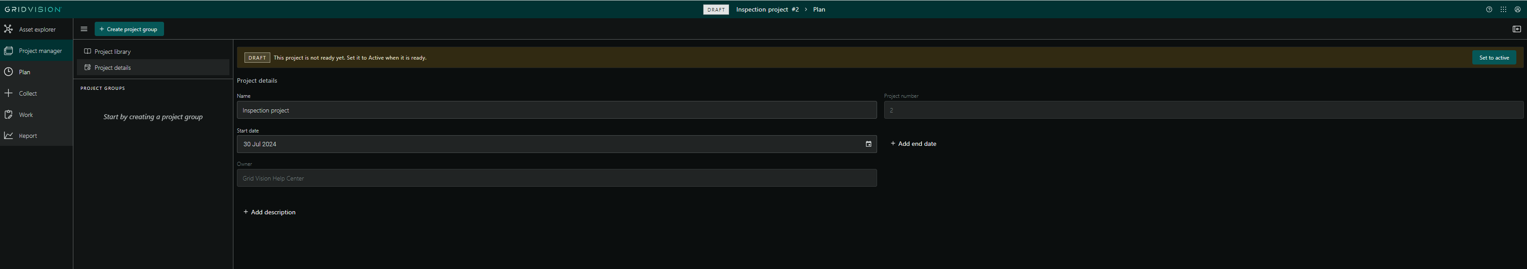Open the user account icon
1527x269 pixels.
(1517, 9)
